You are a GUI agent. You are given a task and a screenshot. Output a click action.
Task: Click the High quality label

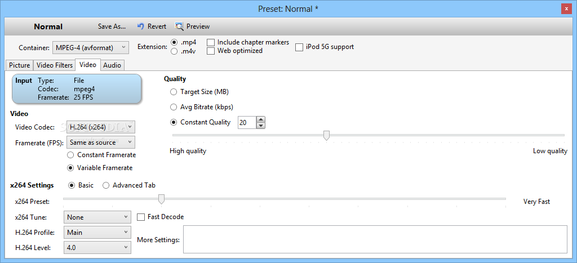pyautogui.click(x=188, y=151)
